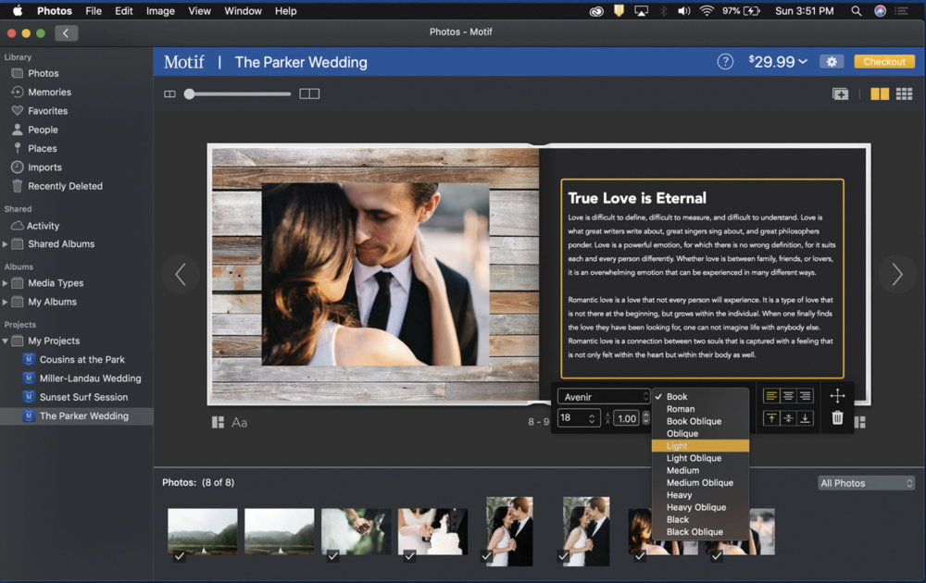Center-align the text horizontally

coord(788,396)
